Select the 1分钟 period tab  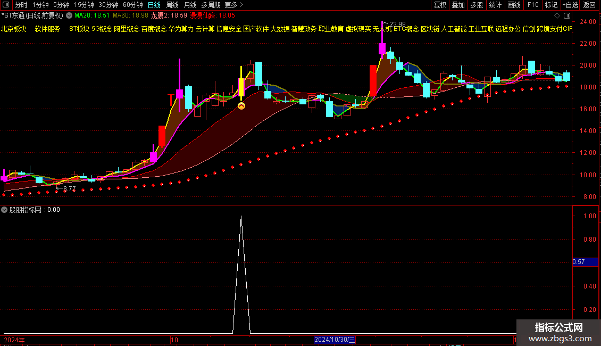(40, 5)
